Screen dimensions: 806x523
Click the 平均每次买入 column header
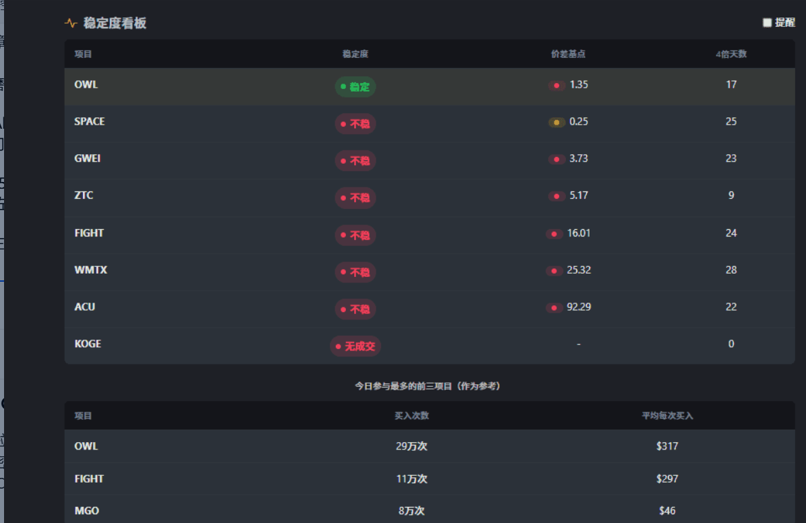pos(667,416)
